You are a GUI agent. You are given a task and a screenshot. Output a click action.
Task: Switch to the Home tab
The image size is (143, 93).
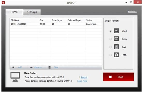14,12
